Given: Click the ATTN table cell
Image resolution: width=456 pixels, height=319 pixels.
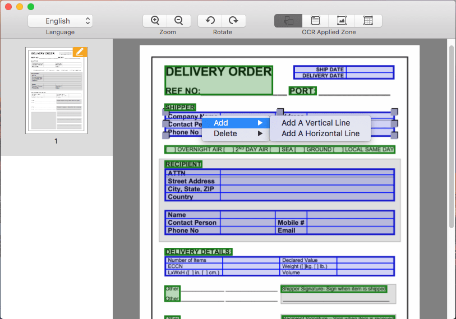Looking at the screenshot, I should [x=193, y=173].
